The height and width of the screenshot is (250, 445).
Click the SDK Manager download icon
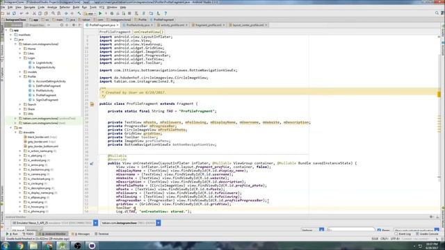tap(158, 13)
